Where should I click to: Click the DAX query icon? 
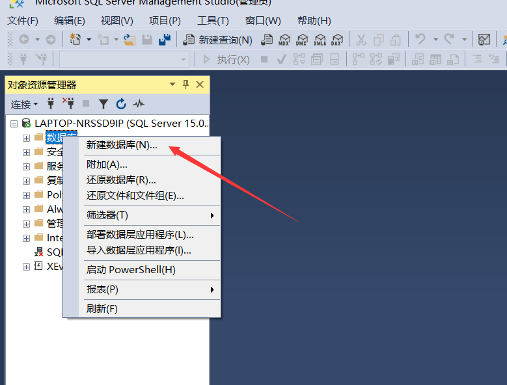(337, 40)
